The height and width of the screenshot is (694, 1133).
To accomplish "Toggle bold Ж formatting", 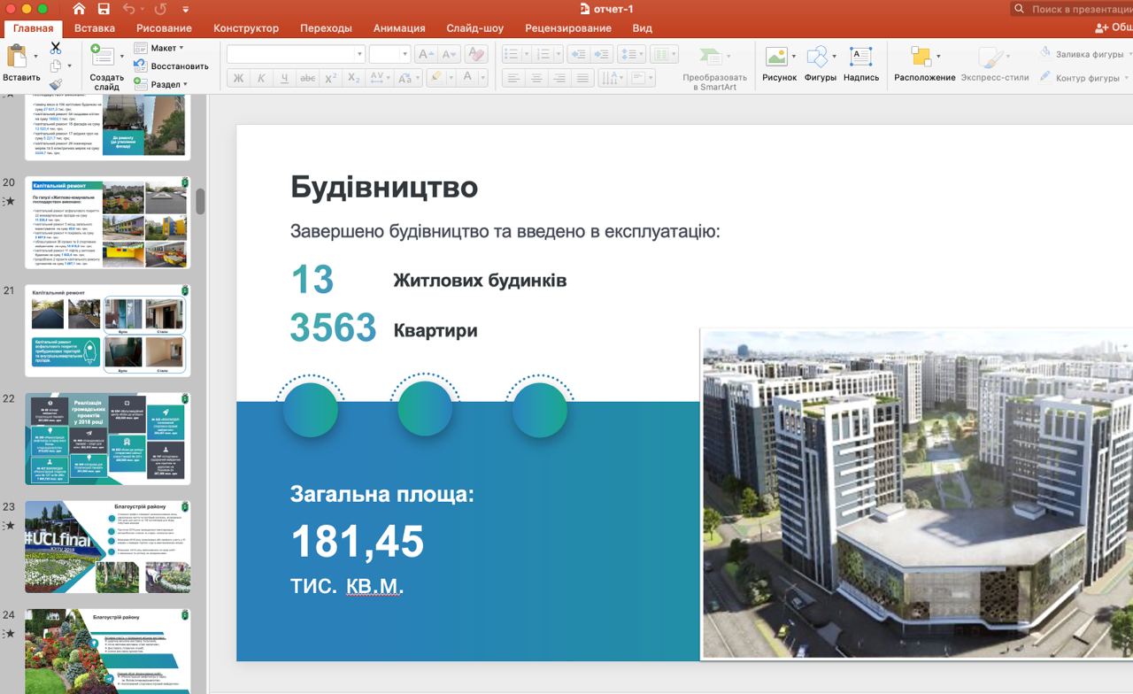I will (x=238, y=78).
